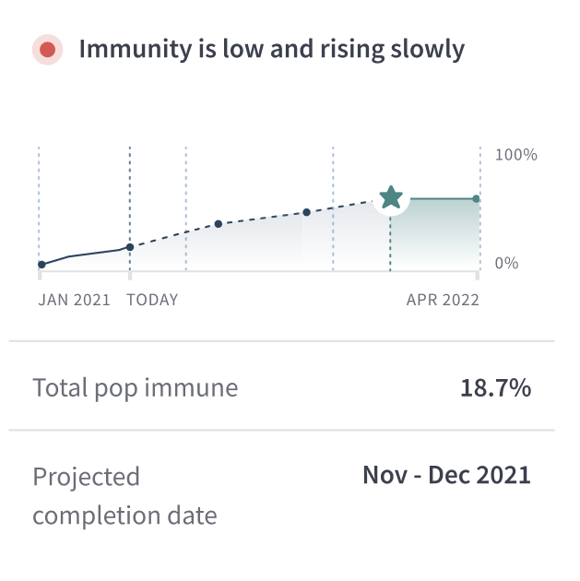Image resolution: width=580 pixels, height=581 pixels.
Task: Click the "Total pop immune" label
Action: [136, 388]
